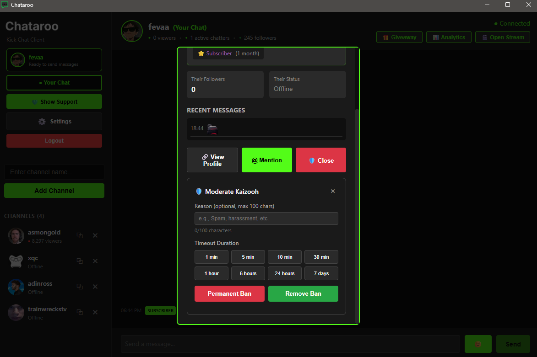This screenshot has height=357, width=537.
Task: Open Chataroo Settings
Action: 54,121
